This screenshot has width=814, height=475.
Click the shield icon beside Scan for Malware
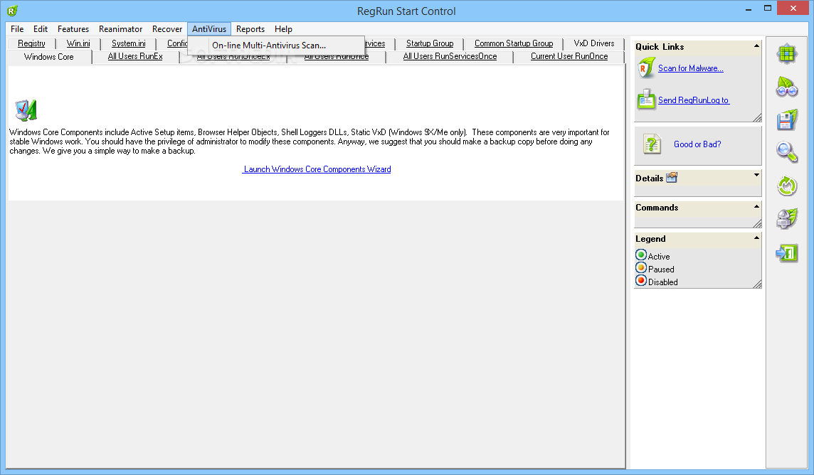[646, 68]
